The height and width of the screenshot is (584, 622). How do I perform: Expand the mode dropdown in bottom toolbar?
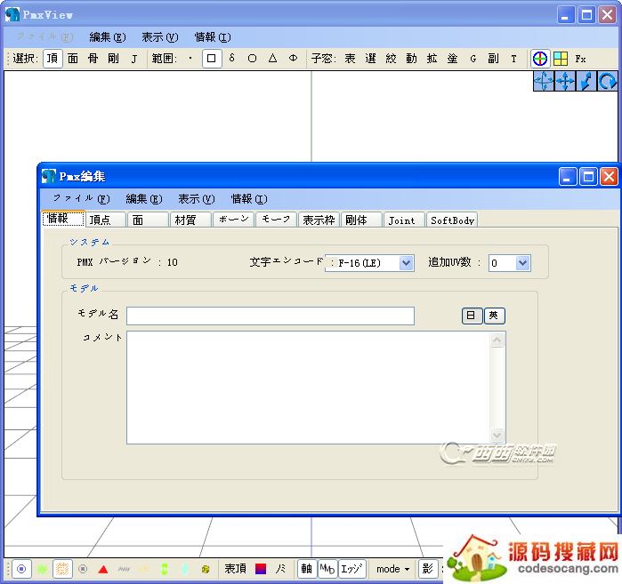(392, 569)
